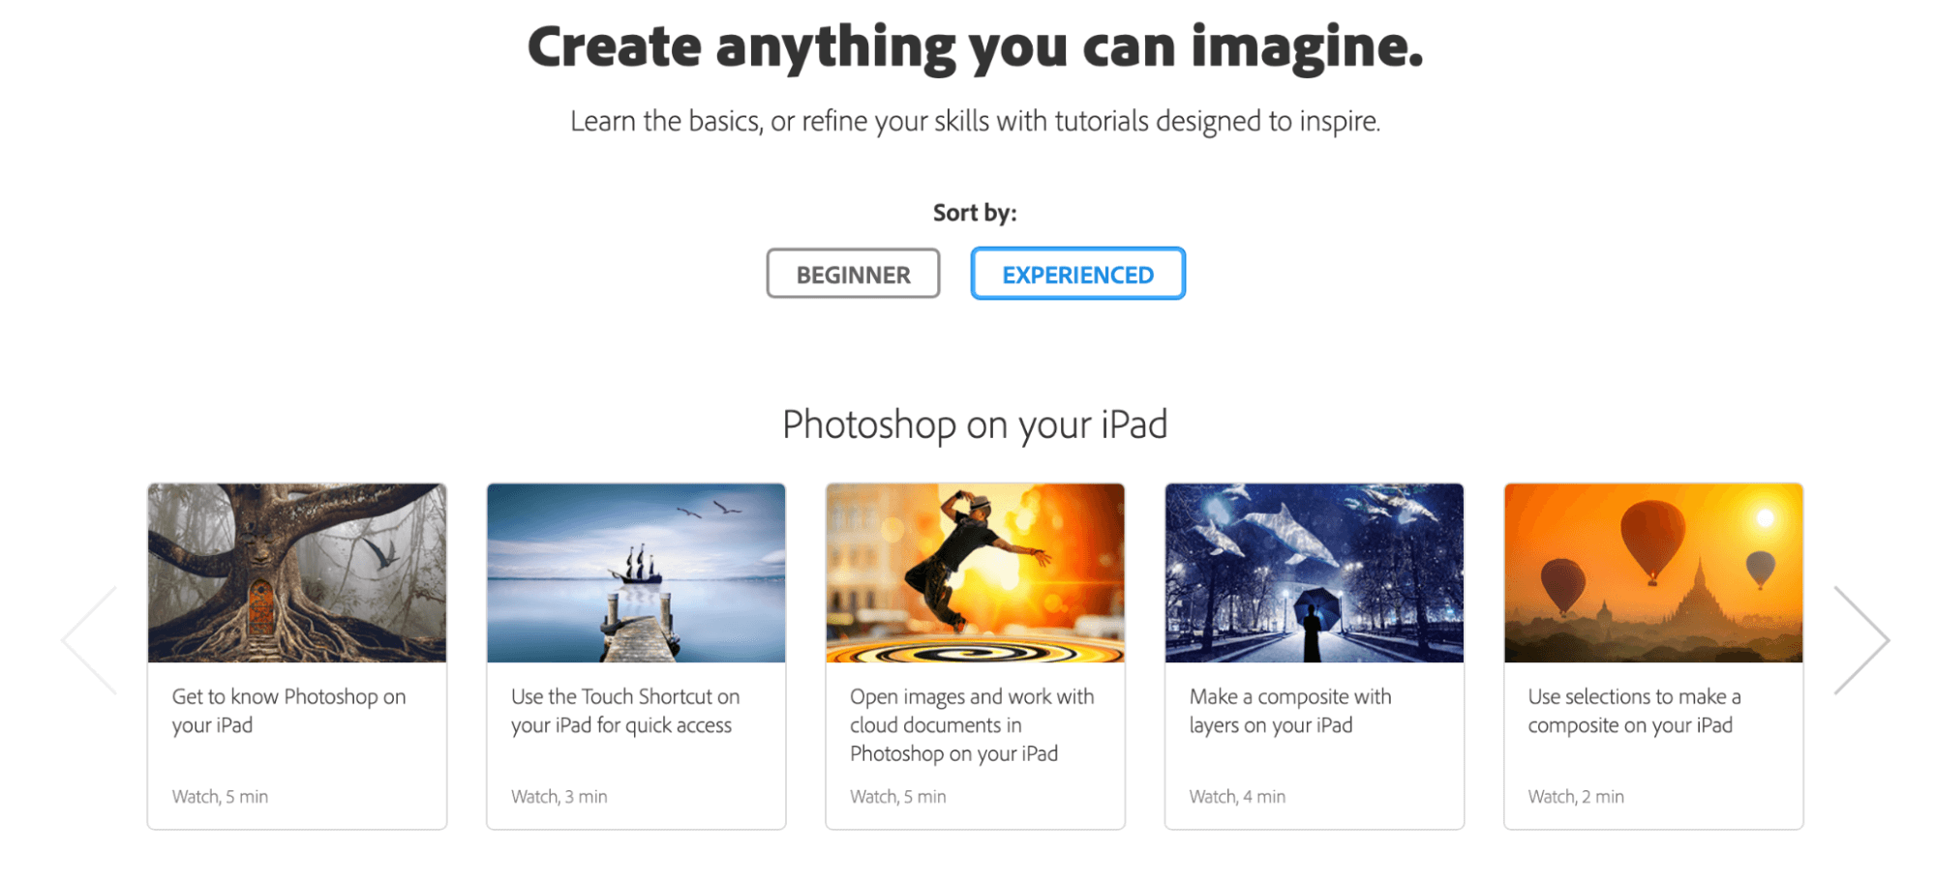Open the ship and pier thumbnail

(636, 573)
